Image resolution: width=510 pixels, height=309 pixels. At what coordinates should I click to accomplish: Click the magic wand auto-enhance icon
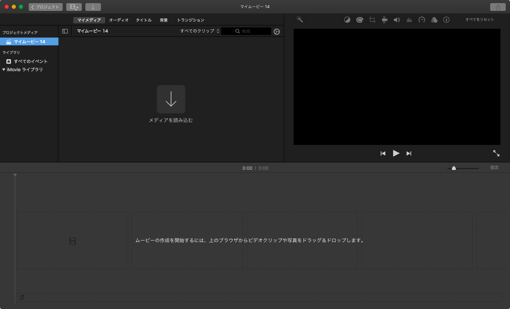300,19
